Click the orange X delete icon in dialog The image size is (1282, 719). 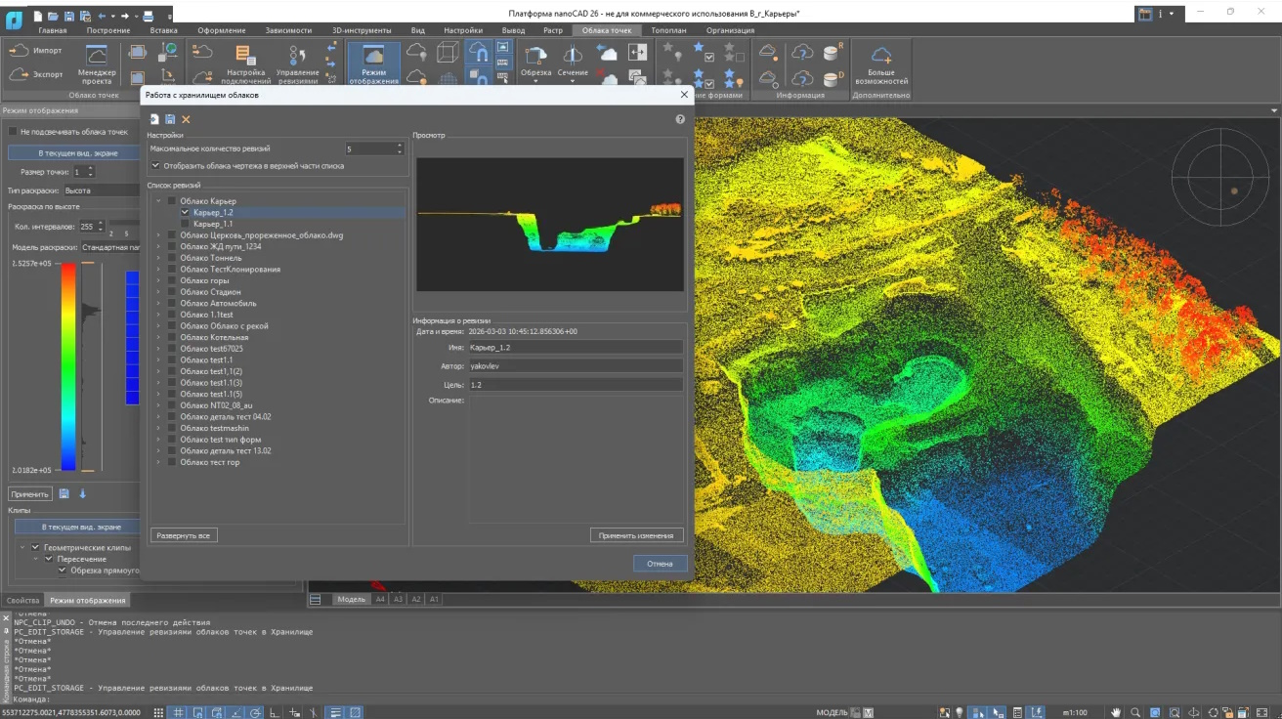pyautogui.click(x=186, y=119)
